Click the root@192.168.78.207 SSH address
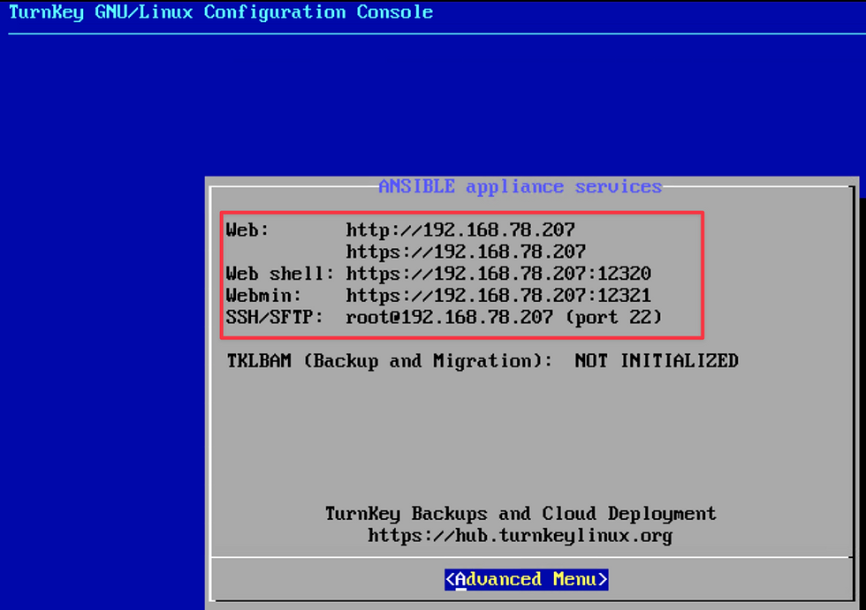The height and width of the screenshot is (610, 866). click(449, 317)
